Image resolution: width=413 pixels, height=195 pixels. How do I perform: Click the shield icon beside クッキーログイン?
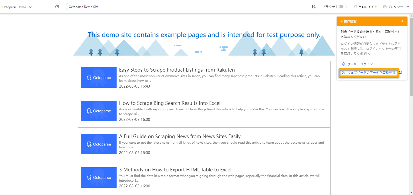344,64
